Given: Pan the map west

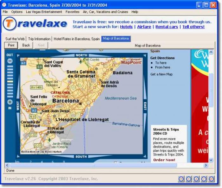Looking at the screenshot, I should pyautogui.click(x=18, y=106).
